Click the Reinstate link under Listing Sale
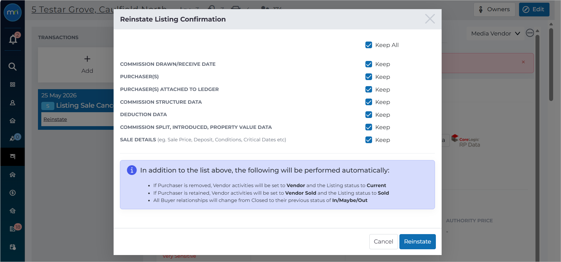This screenshot has width=561, height=262. coord(55,119)
